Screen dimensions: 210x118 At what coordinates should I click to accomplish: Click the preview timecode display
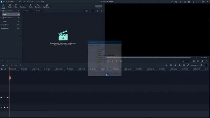click(x=204, y=58)
